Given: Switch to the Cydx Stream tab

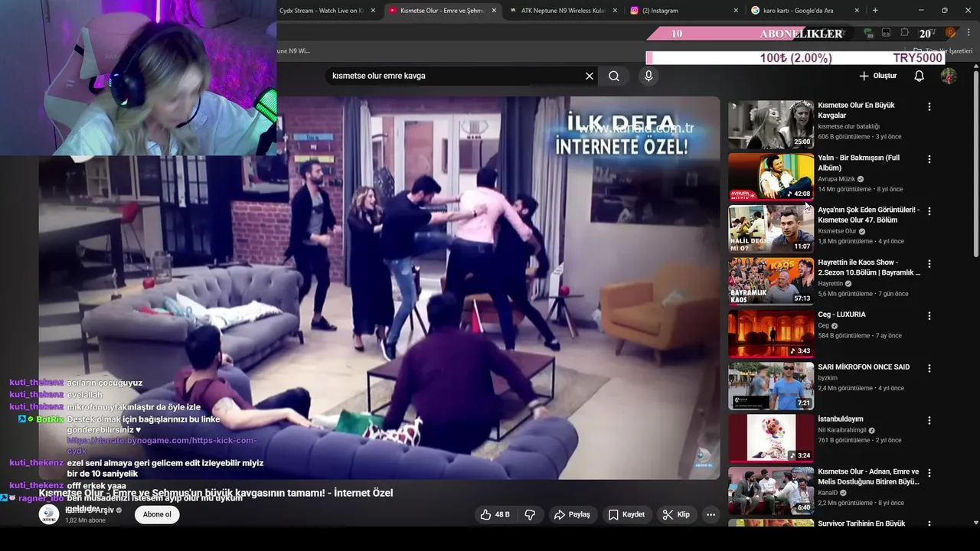Looking at the screenshot, I should 322,11.
